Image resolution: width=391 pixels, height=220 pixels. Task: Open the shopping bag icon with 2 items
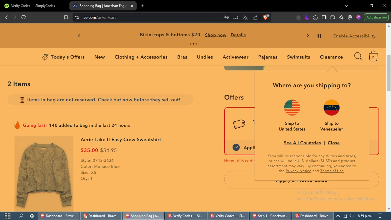pyautogui.click(x=373, y=56)
